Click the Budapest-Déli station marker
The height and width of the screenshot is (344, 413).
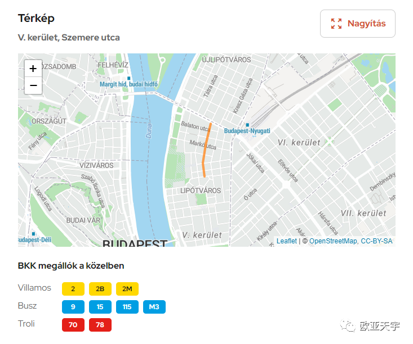(x=33, y=234)
